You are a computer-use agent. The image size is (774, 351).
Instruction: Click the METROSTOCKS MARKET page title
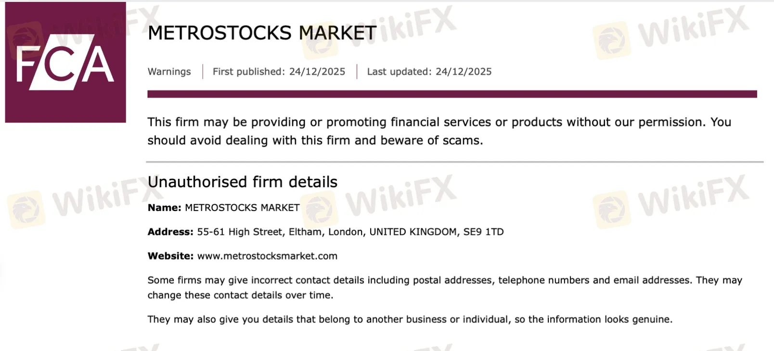point(262,33)
